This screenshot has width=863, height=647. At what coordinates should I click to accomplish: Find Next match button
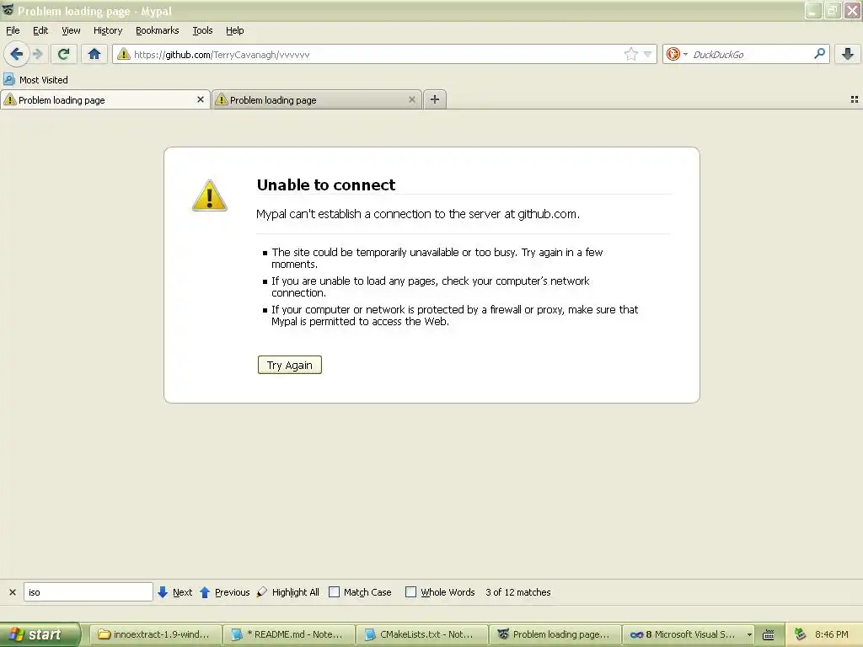(x=175, y=592)
